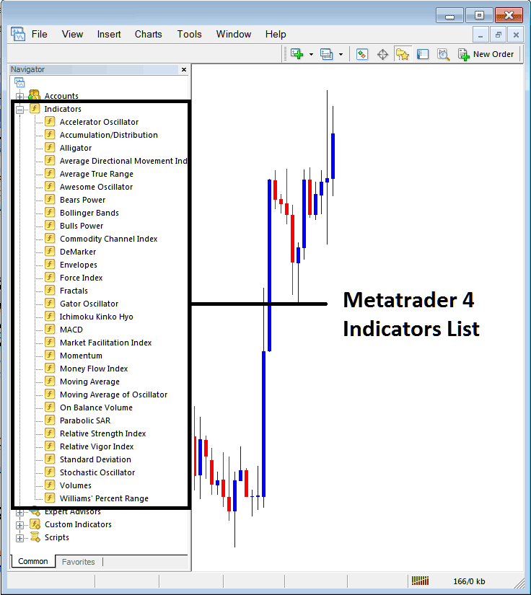
Task: Switch to the Favorites tab
Action: tap(78, 562)
